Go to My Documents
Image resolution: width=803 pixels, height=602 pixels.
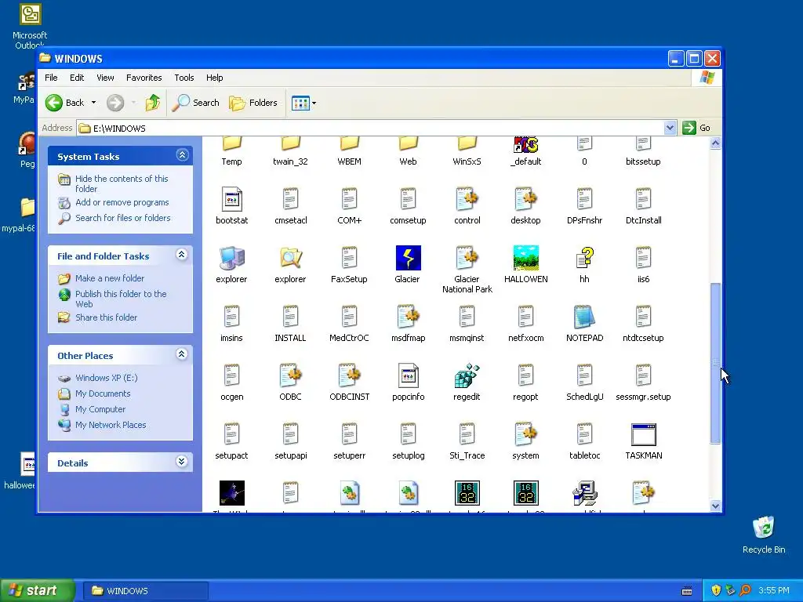(x=103, y=393)
